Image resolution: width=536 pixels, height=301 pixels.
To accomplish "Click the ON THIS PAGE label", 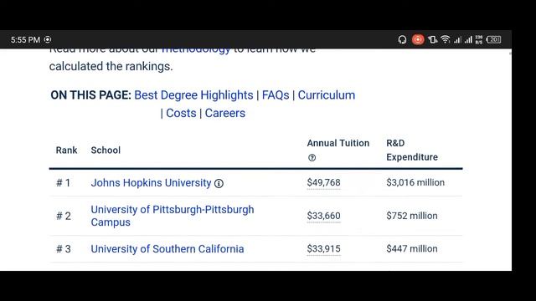I will 90,94.
